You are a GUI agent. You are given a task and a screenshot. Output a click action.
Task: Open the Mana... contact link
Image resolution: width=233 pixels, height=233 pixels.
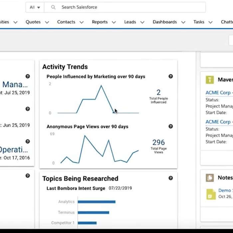point(15,85)
